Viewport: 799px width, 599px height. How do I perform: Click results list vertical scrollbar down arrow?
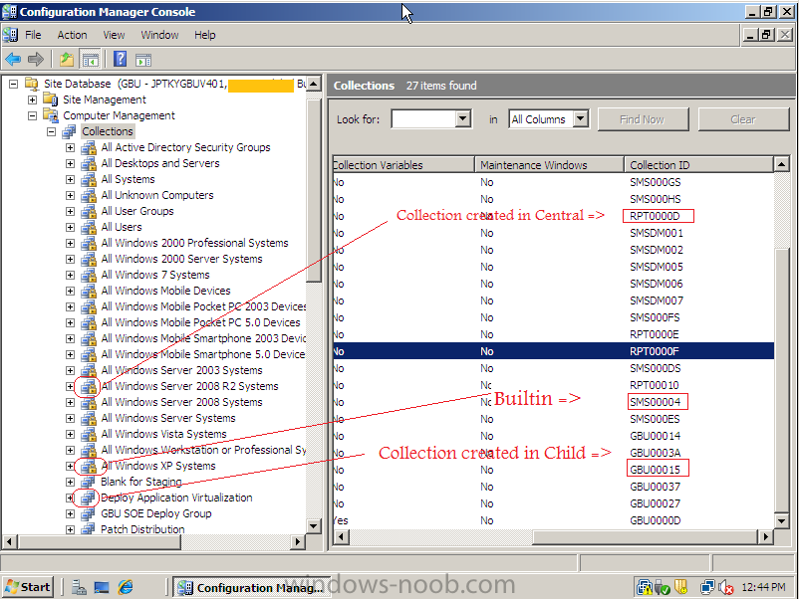click(x=782, y=520)
